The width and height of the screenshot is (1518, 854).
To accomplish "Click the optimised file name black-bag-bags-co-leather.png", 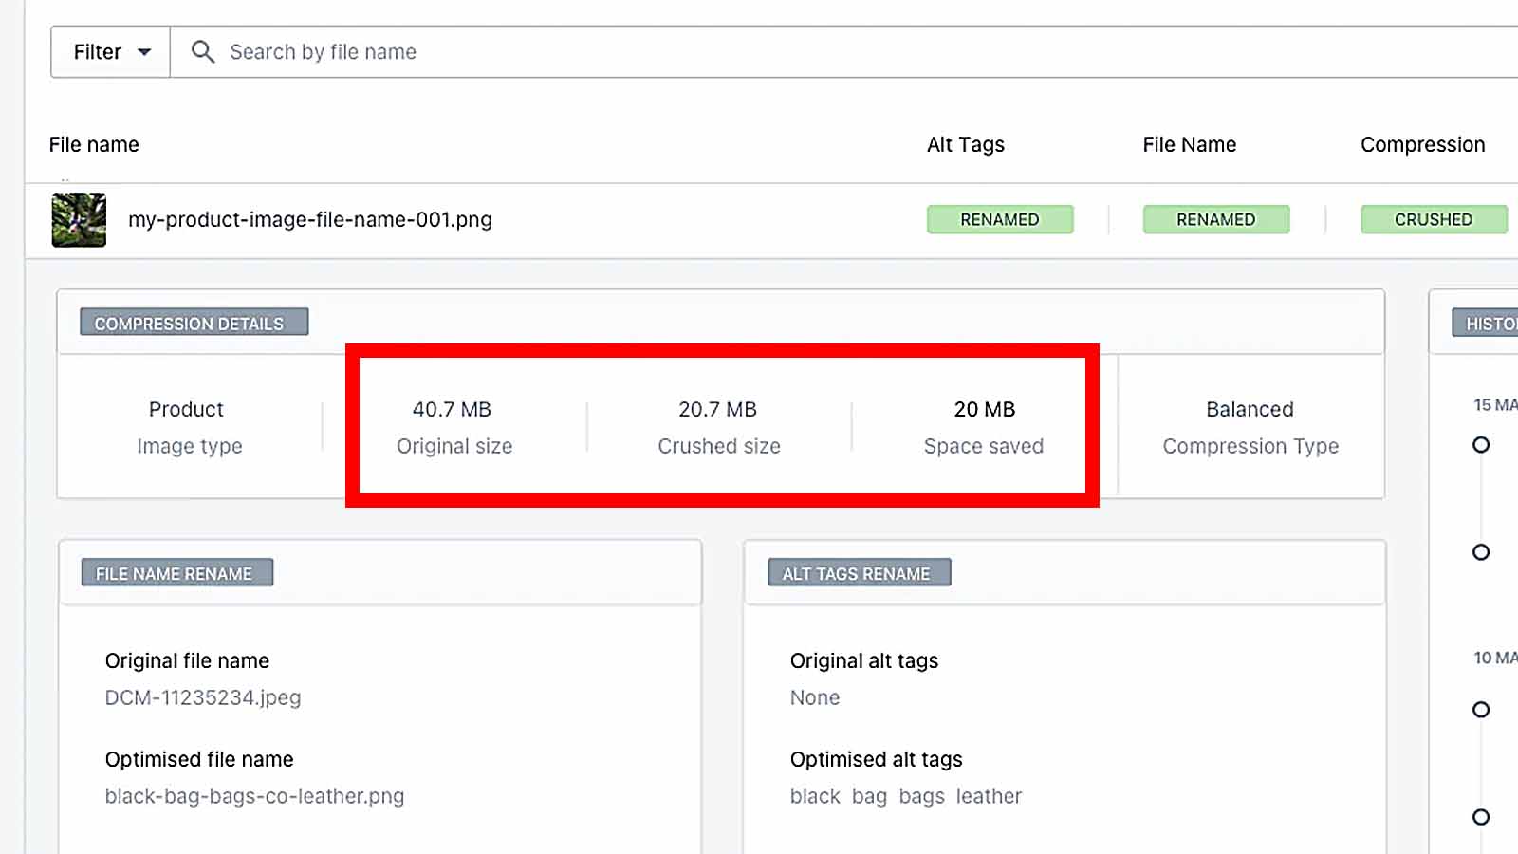I will click(254, 796).
